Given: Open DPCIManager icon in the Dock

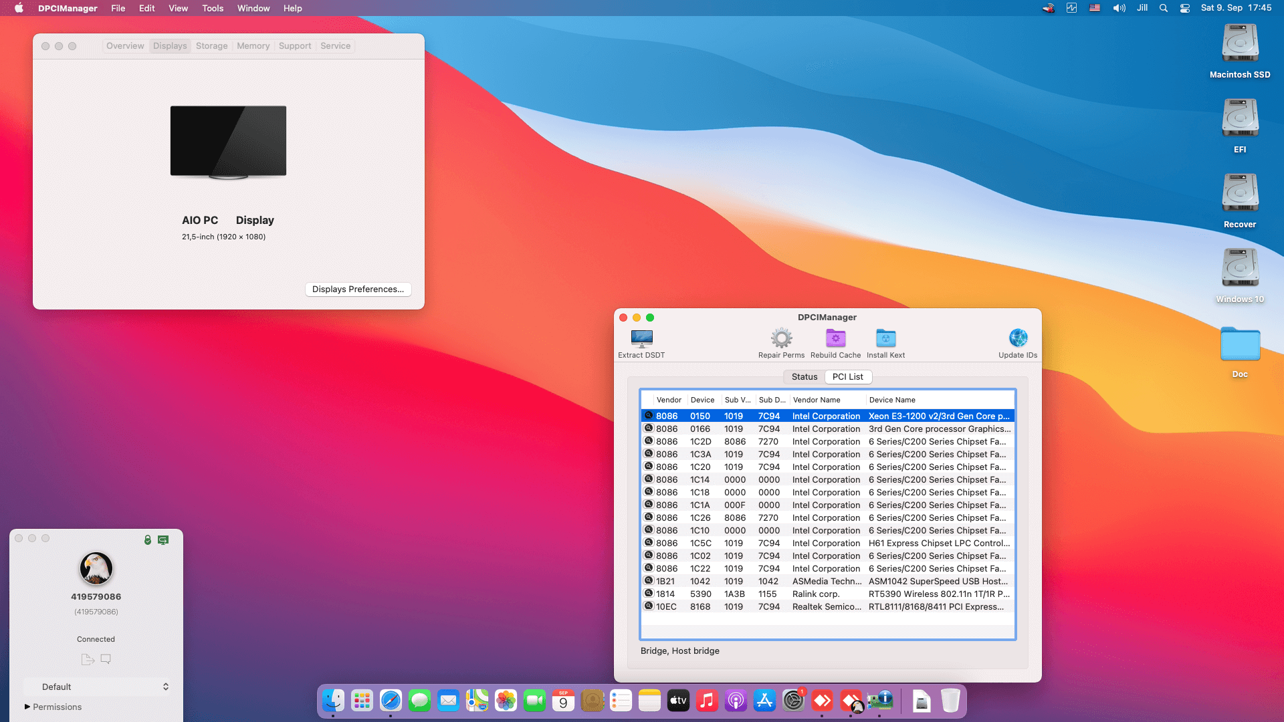Looking at the screenshot, I should [880, 701].
